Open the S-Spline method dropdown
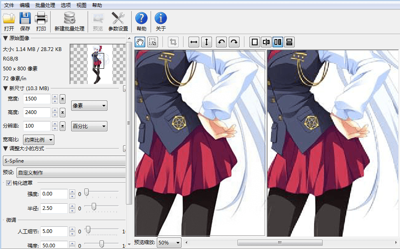Viewport: 400px width, 249px height. tap(64, 161)
